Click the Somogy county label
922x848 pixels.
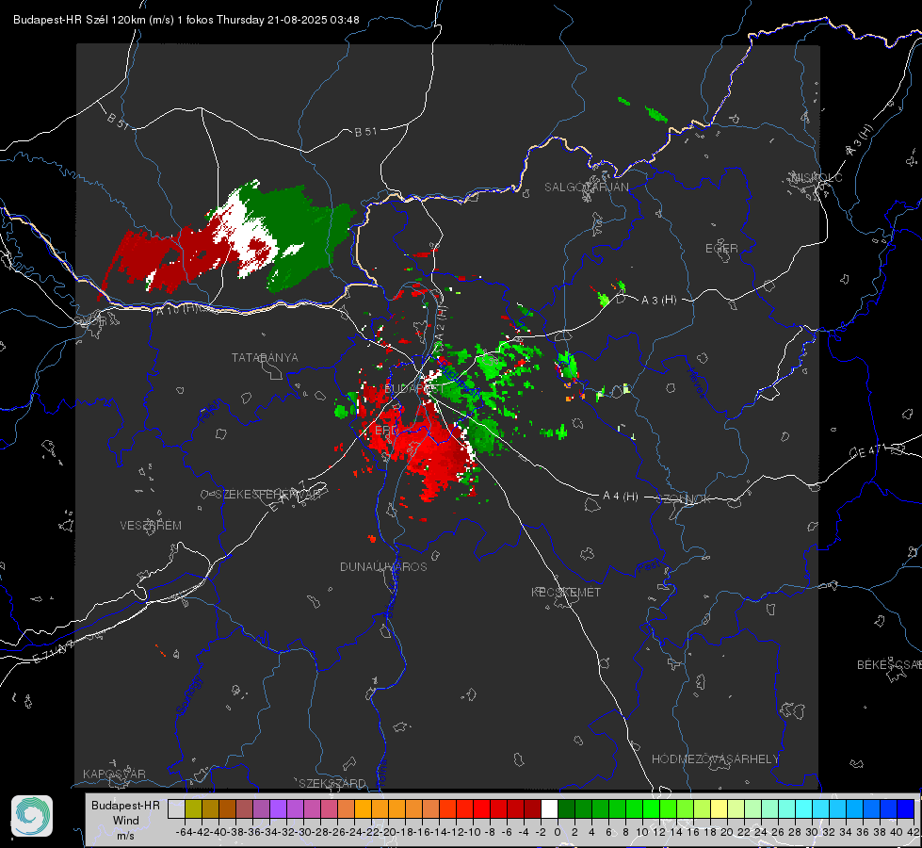point(188,695)
